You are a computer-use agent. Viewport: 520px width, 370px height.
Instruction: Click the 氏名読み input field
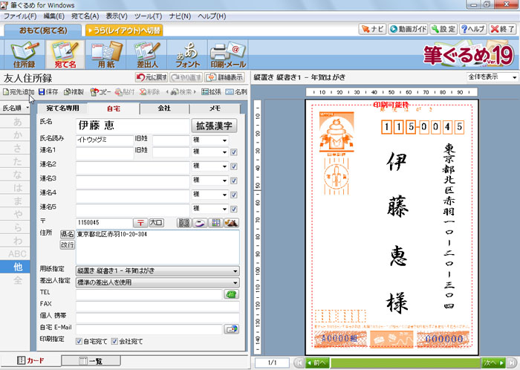104,140
